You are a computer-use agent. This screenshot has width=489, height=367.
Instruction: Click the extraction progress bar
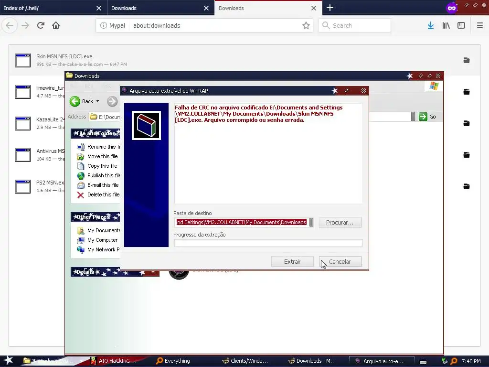(268, 243)
